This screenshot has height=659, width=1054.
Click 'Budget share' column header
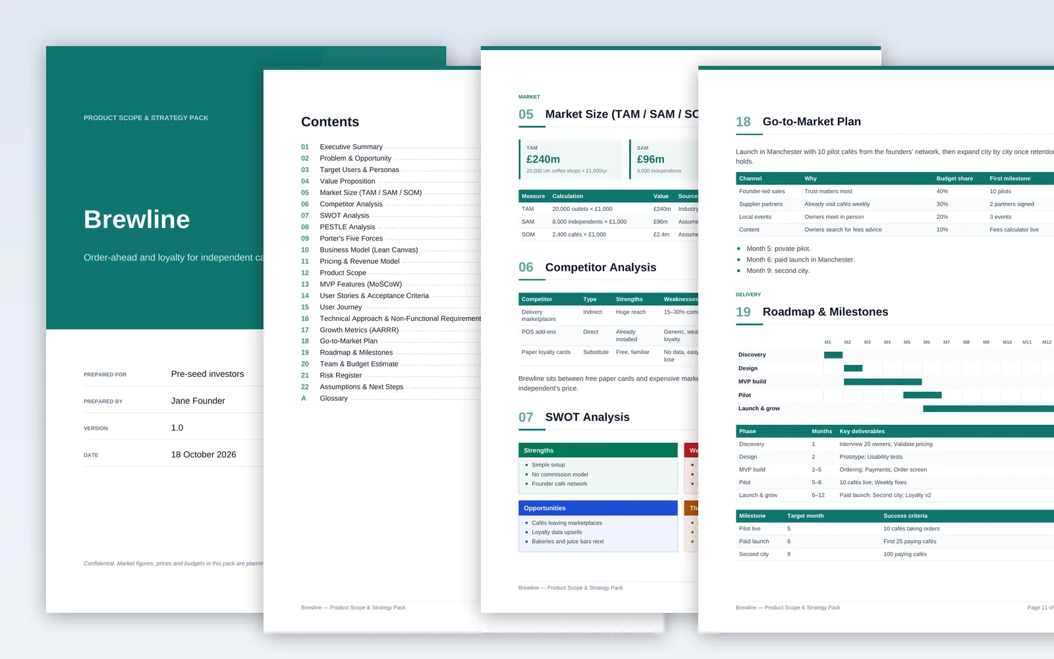click(955, 179)
